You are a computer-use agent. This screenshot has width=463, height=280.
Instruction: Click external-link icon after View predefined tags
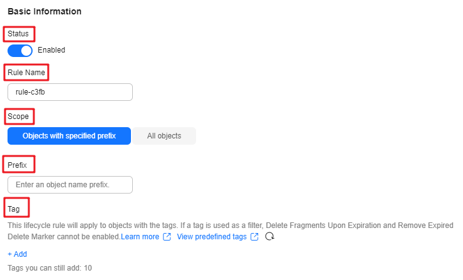[254, 237]
